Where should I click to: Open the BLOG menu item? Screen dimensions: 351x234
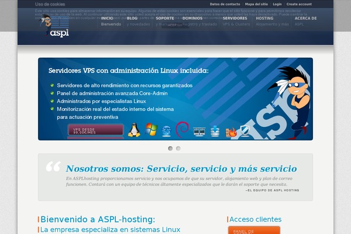(138, 21)
